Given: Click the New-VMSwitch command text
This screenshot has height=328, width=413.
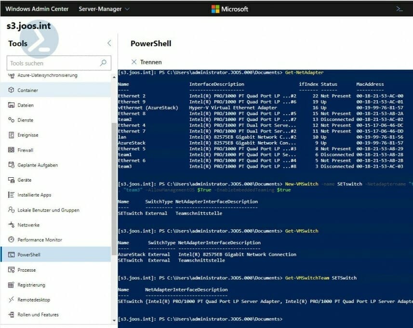Looking at the screenshot, I should pyautogui.click(x=302, y=184).
